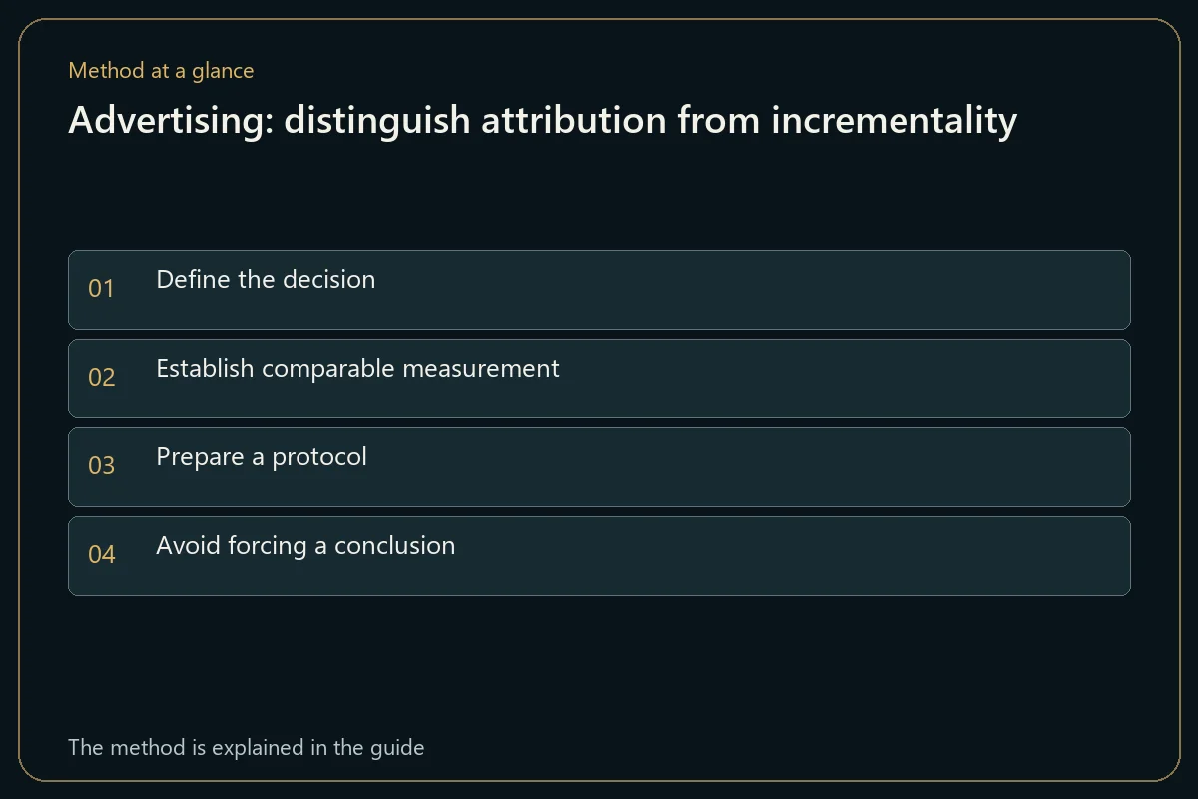The image size is (1198, 799).
Task: Click the word "distinguish" in the title
Action: pos(376,121)
